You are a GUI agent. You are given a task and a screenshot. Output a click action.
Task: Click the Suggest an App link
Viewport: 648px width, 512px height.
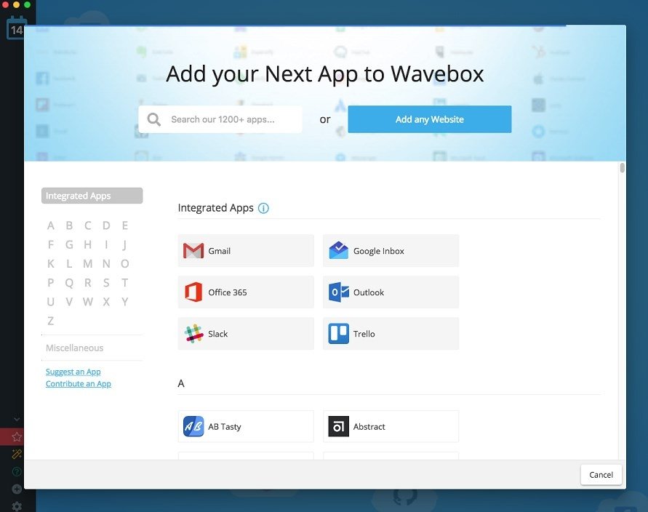[x=73, y=372]
